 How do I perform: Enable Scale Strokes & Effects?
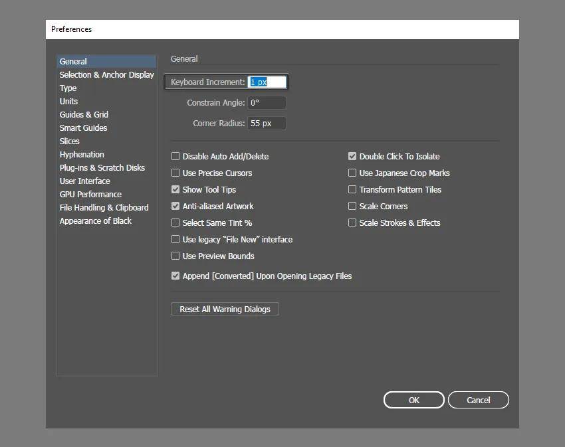tap(352, 223)
